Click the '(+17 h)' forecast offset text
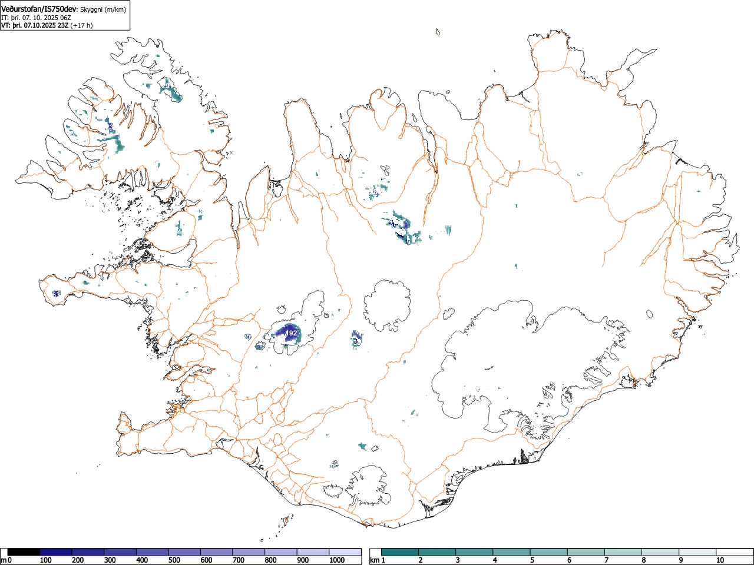 (81, 25)
